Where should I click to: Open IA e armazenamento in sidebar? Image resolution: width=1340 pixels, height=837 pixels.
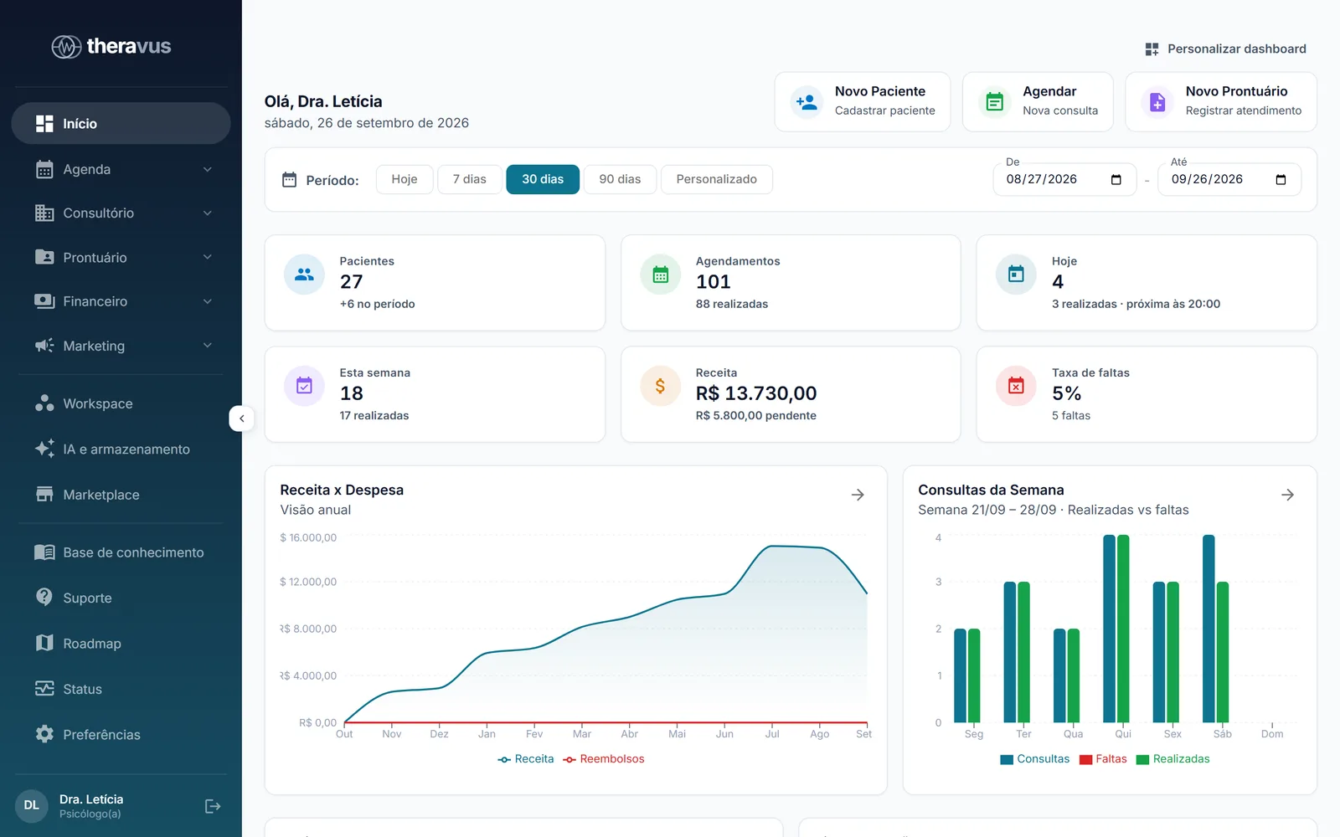click(121, 449)
